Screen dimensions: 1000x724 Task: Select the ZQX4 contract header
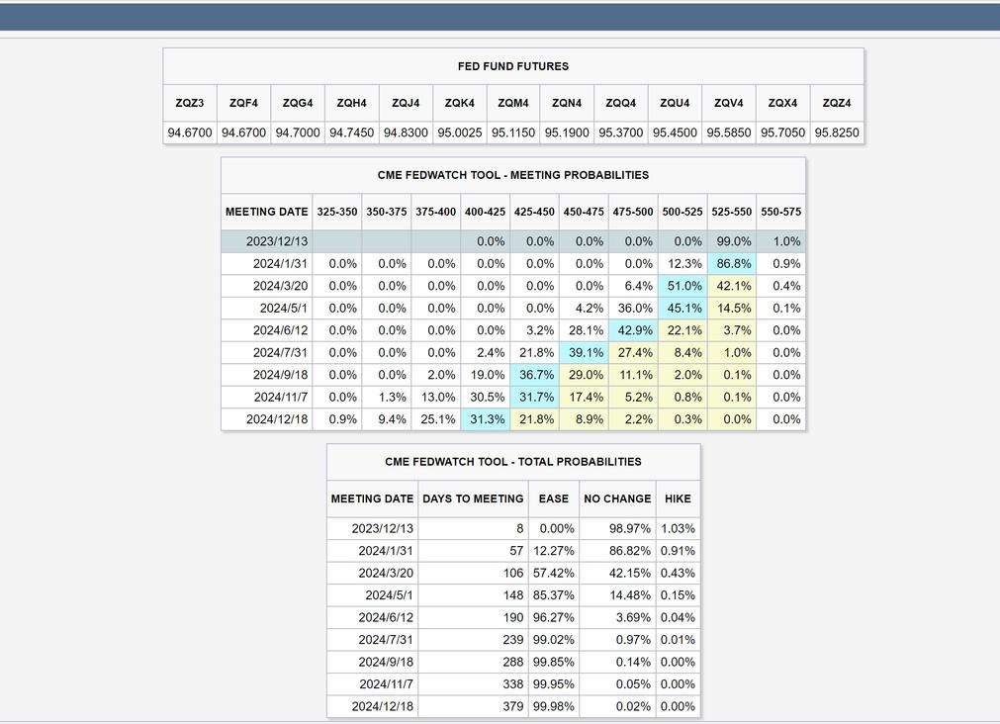coord(782,103)
